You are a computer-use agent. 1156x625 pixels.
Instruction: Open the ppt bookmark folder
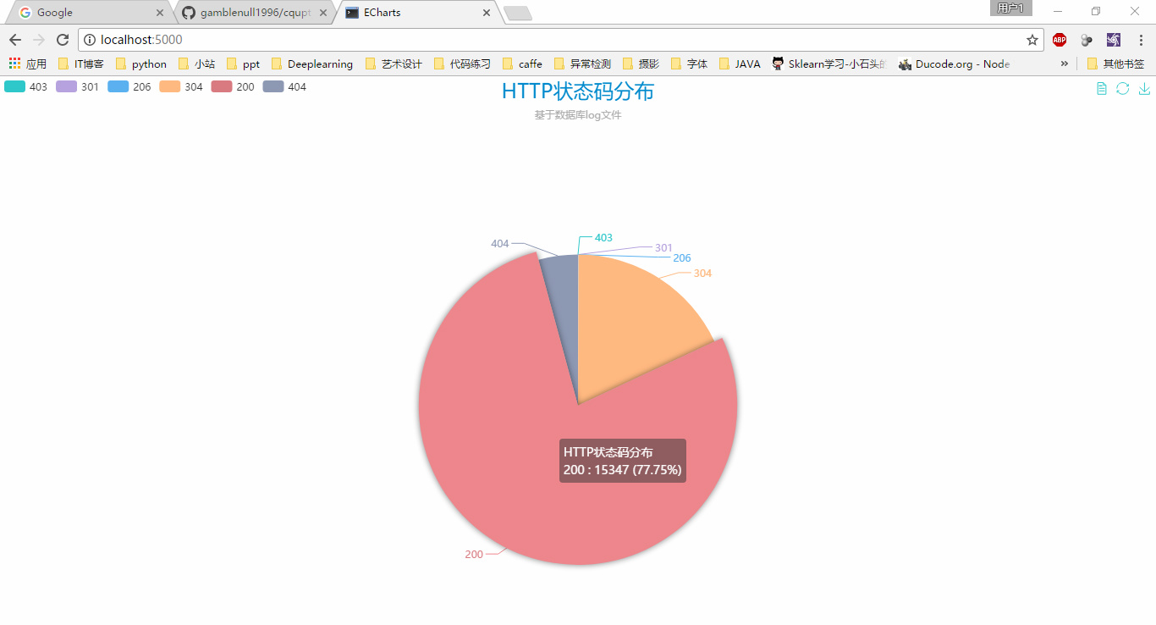(x=244, y=64)
